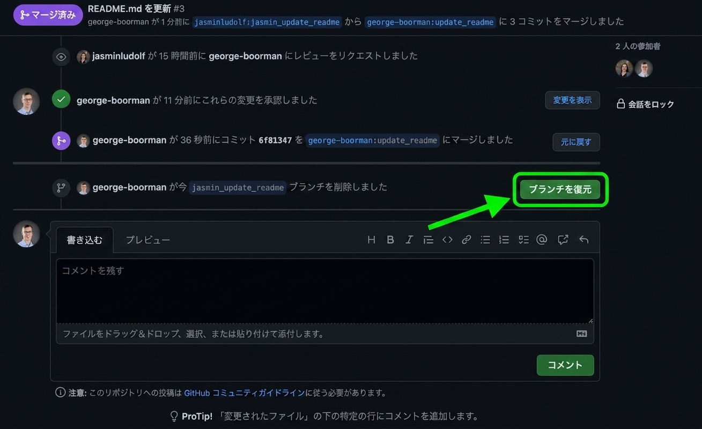Viewport: 702px width, 429px height.
Task: Submit with the コメント button
Action: [x=565, y=365]
